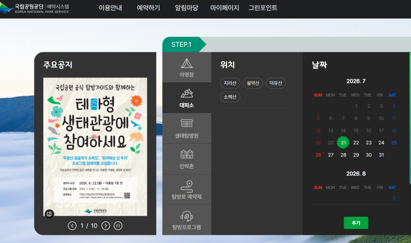
Task: Open the 알림마당 menu
Action: click(x=186, y=8)
